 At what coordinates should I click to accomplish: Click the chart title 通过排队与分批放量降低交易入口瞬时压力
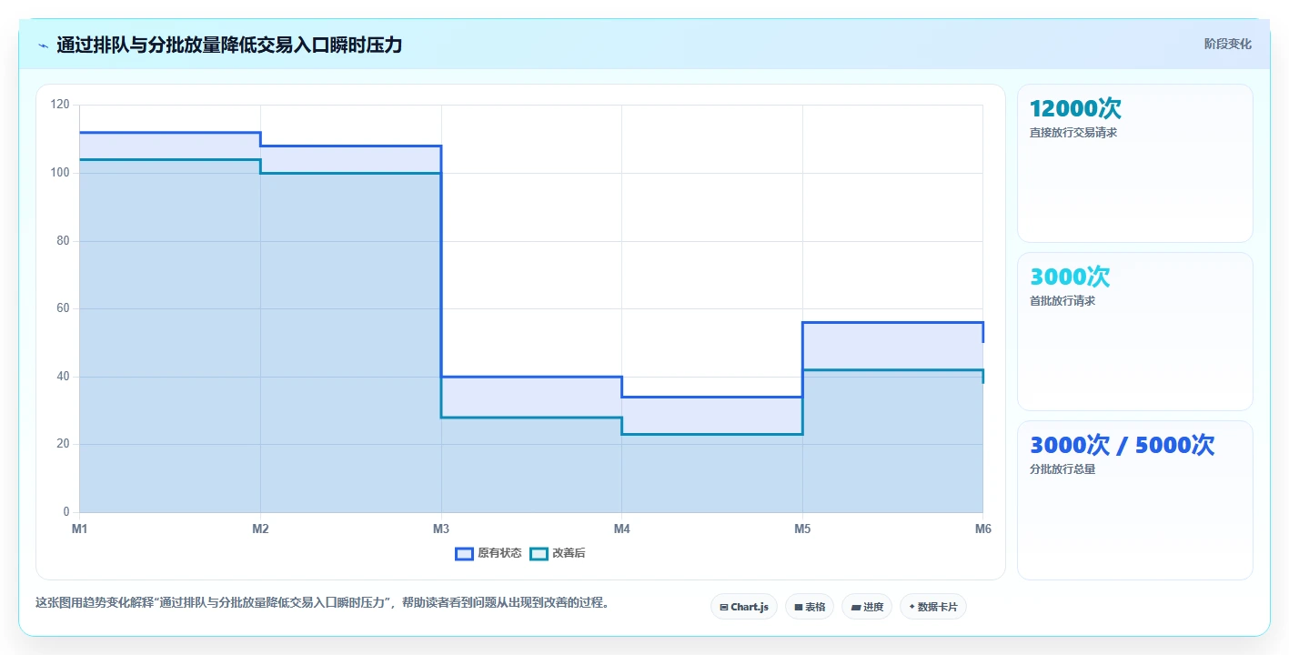[x=229, y=45]
